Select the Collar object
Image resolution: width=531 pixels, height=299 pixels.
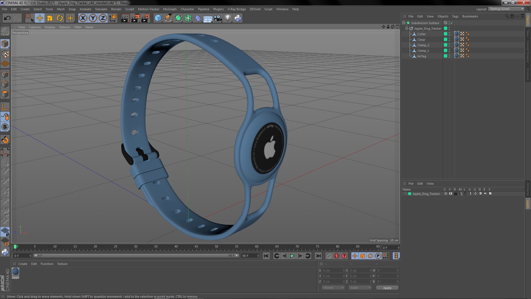[421, 34]
